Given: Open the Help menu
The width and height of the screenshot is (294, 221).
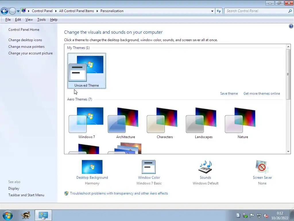Looking at the screenshot, I should (x=54, y=20).
